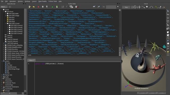Select the Constraints group
The image size is (170, 95).
point(9,89)
